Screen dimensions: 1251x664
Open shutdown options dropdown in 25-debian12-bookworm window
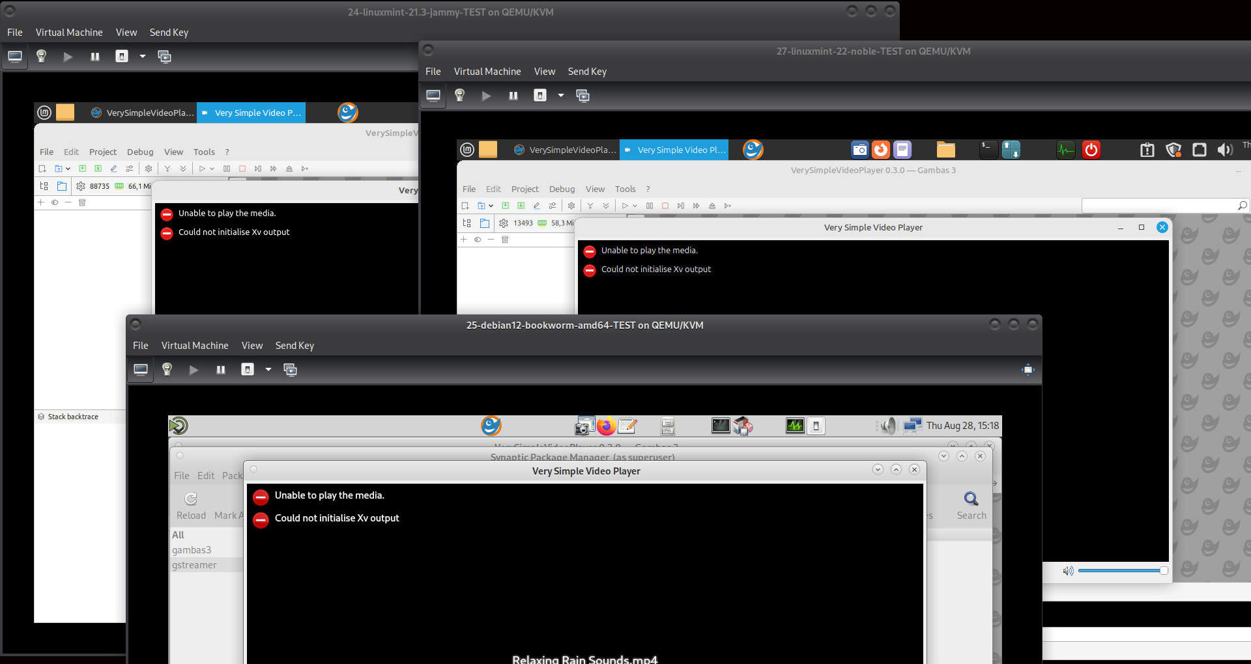point(268,370)
